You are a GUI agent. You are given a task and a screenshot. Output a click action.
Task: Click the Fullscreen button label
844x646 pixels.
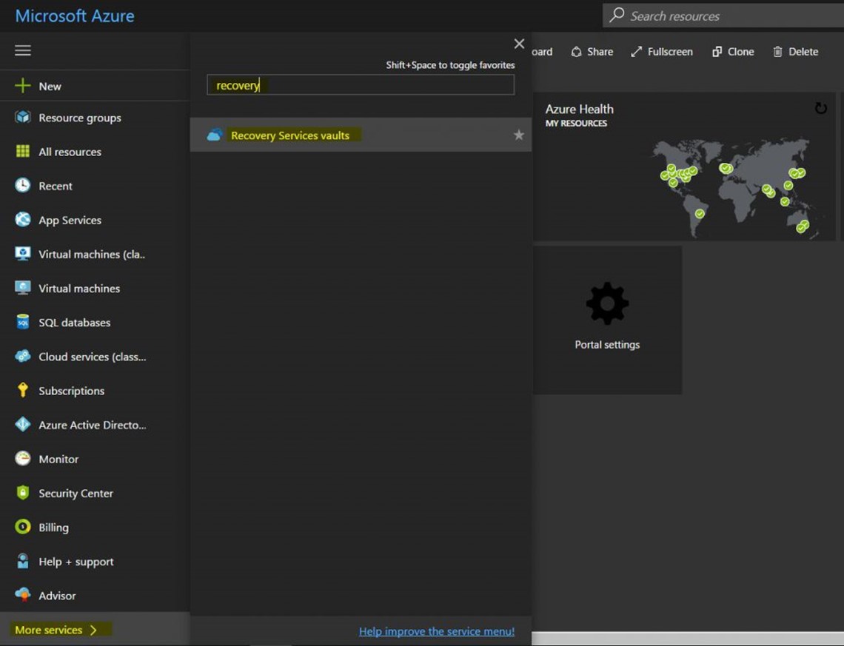point(670,52)
